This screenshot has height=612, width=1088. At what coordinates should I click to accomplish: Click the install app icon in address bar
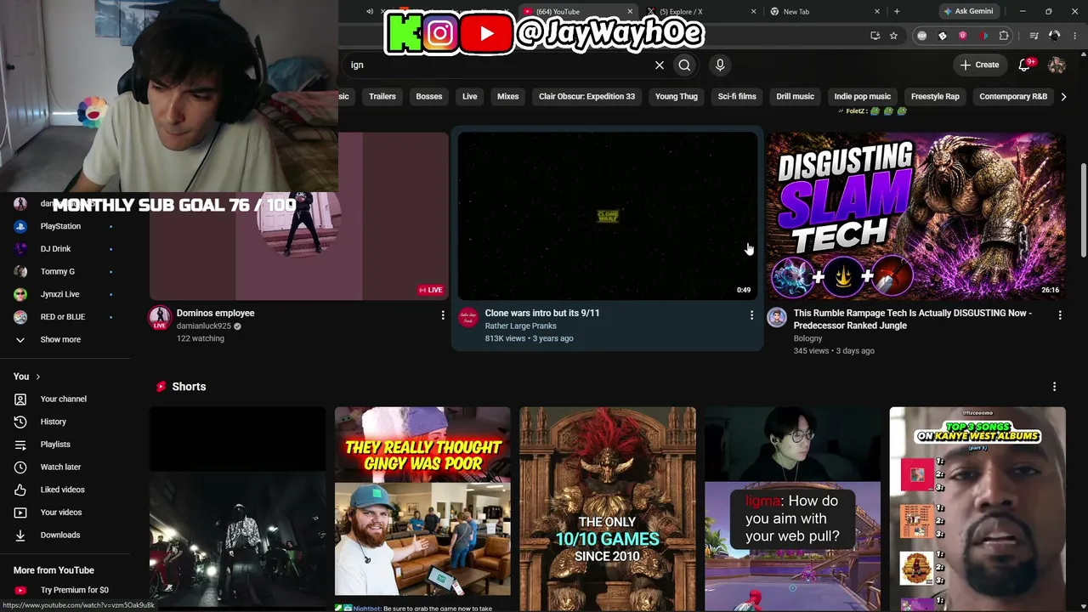click(x=875, y=36)
